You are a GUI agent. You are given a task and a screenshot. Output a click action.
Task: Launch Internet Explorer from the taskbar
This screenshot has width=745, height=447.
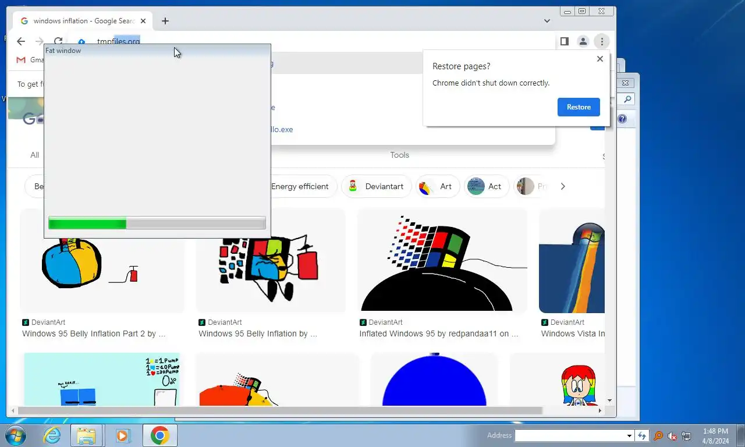52,435
